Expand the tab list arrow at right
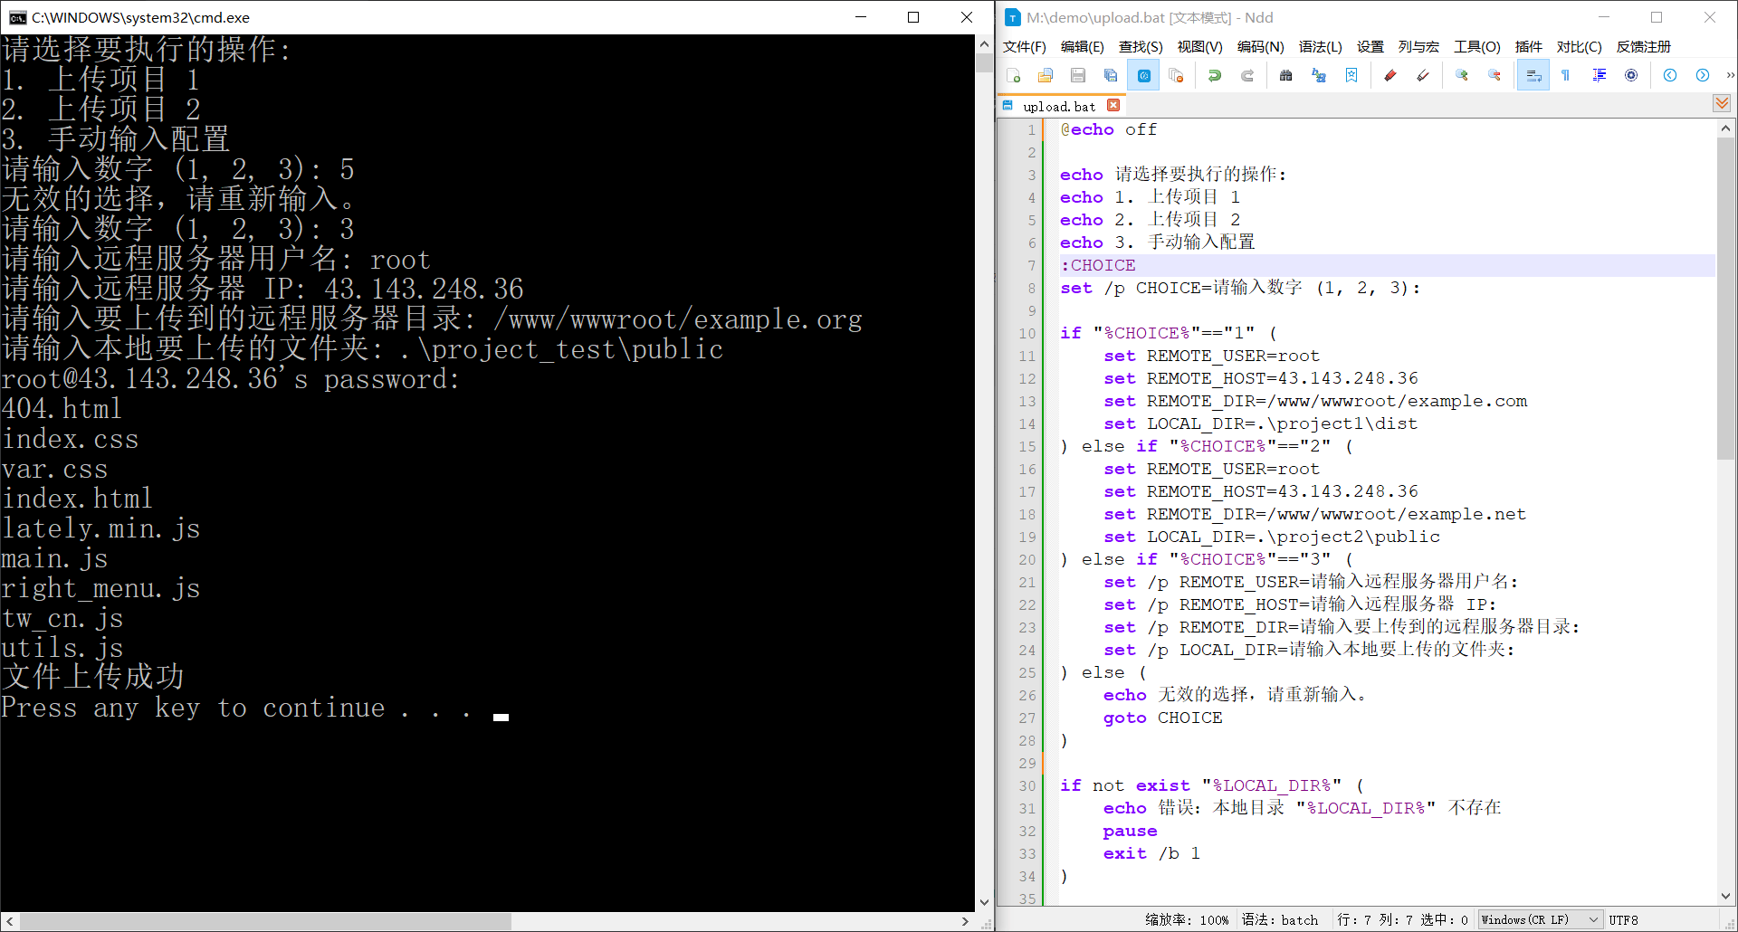This screenshot has width=1738, height=932. click(1722, 104)
